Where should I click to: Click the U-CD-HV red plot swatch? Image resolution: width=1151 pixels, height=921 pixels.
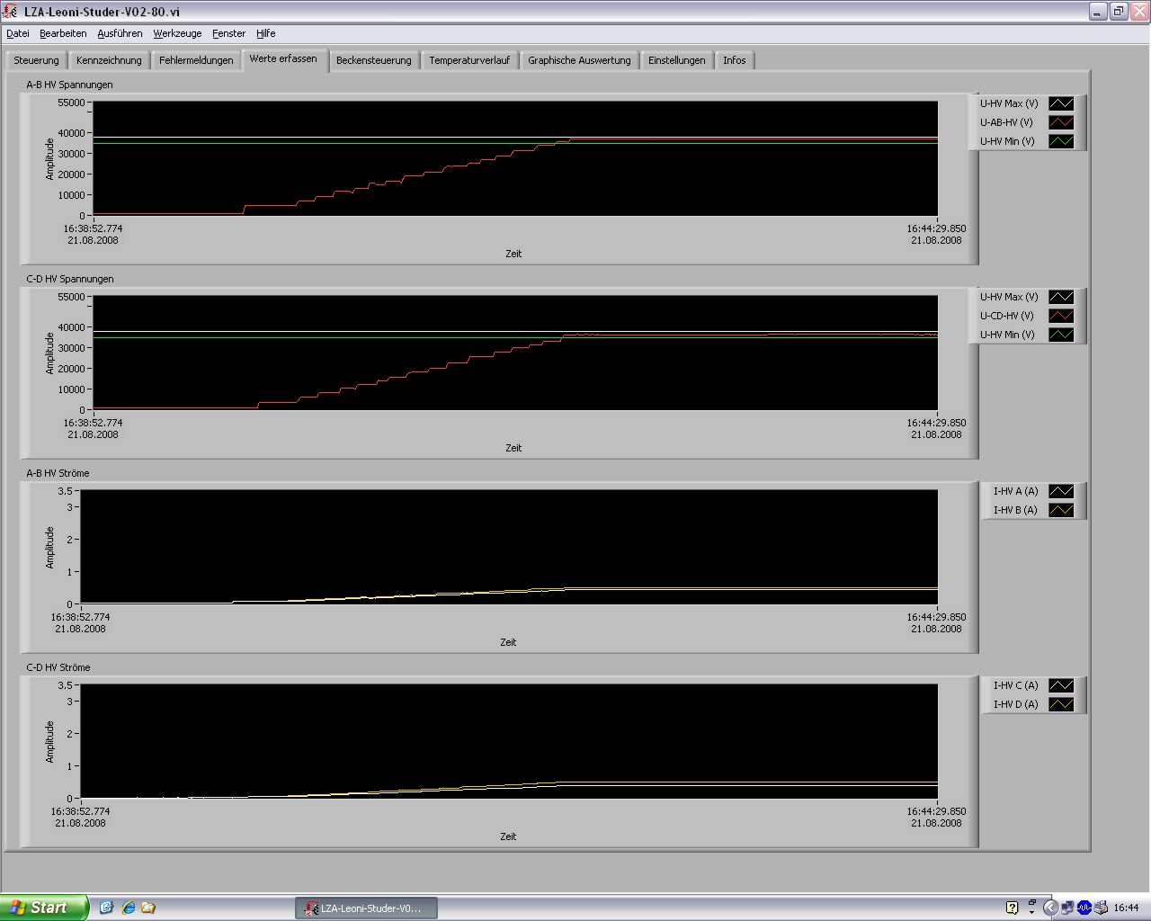(x=1061, y=316)
